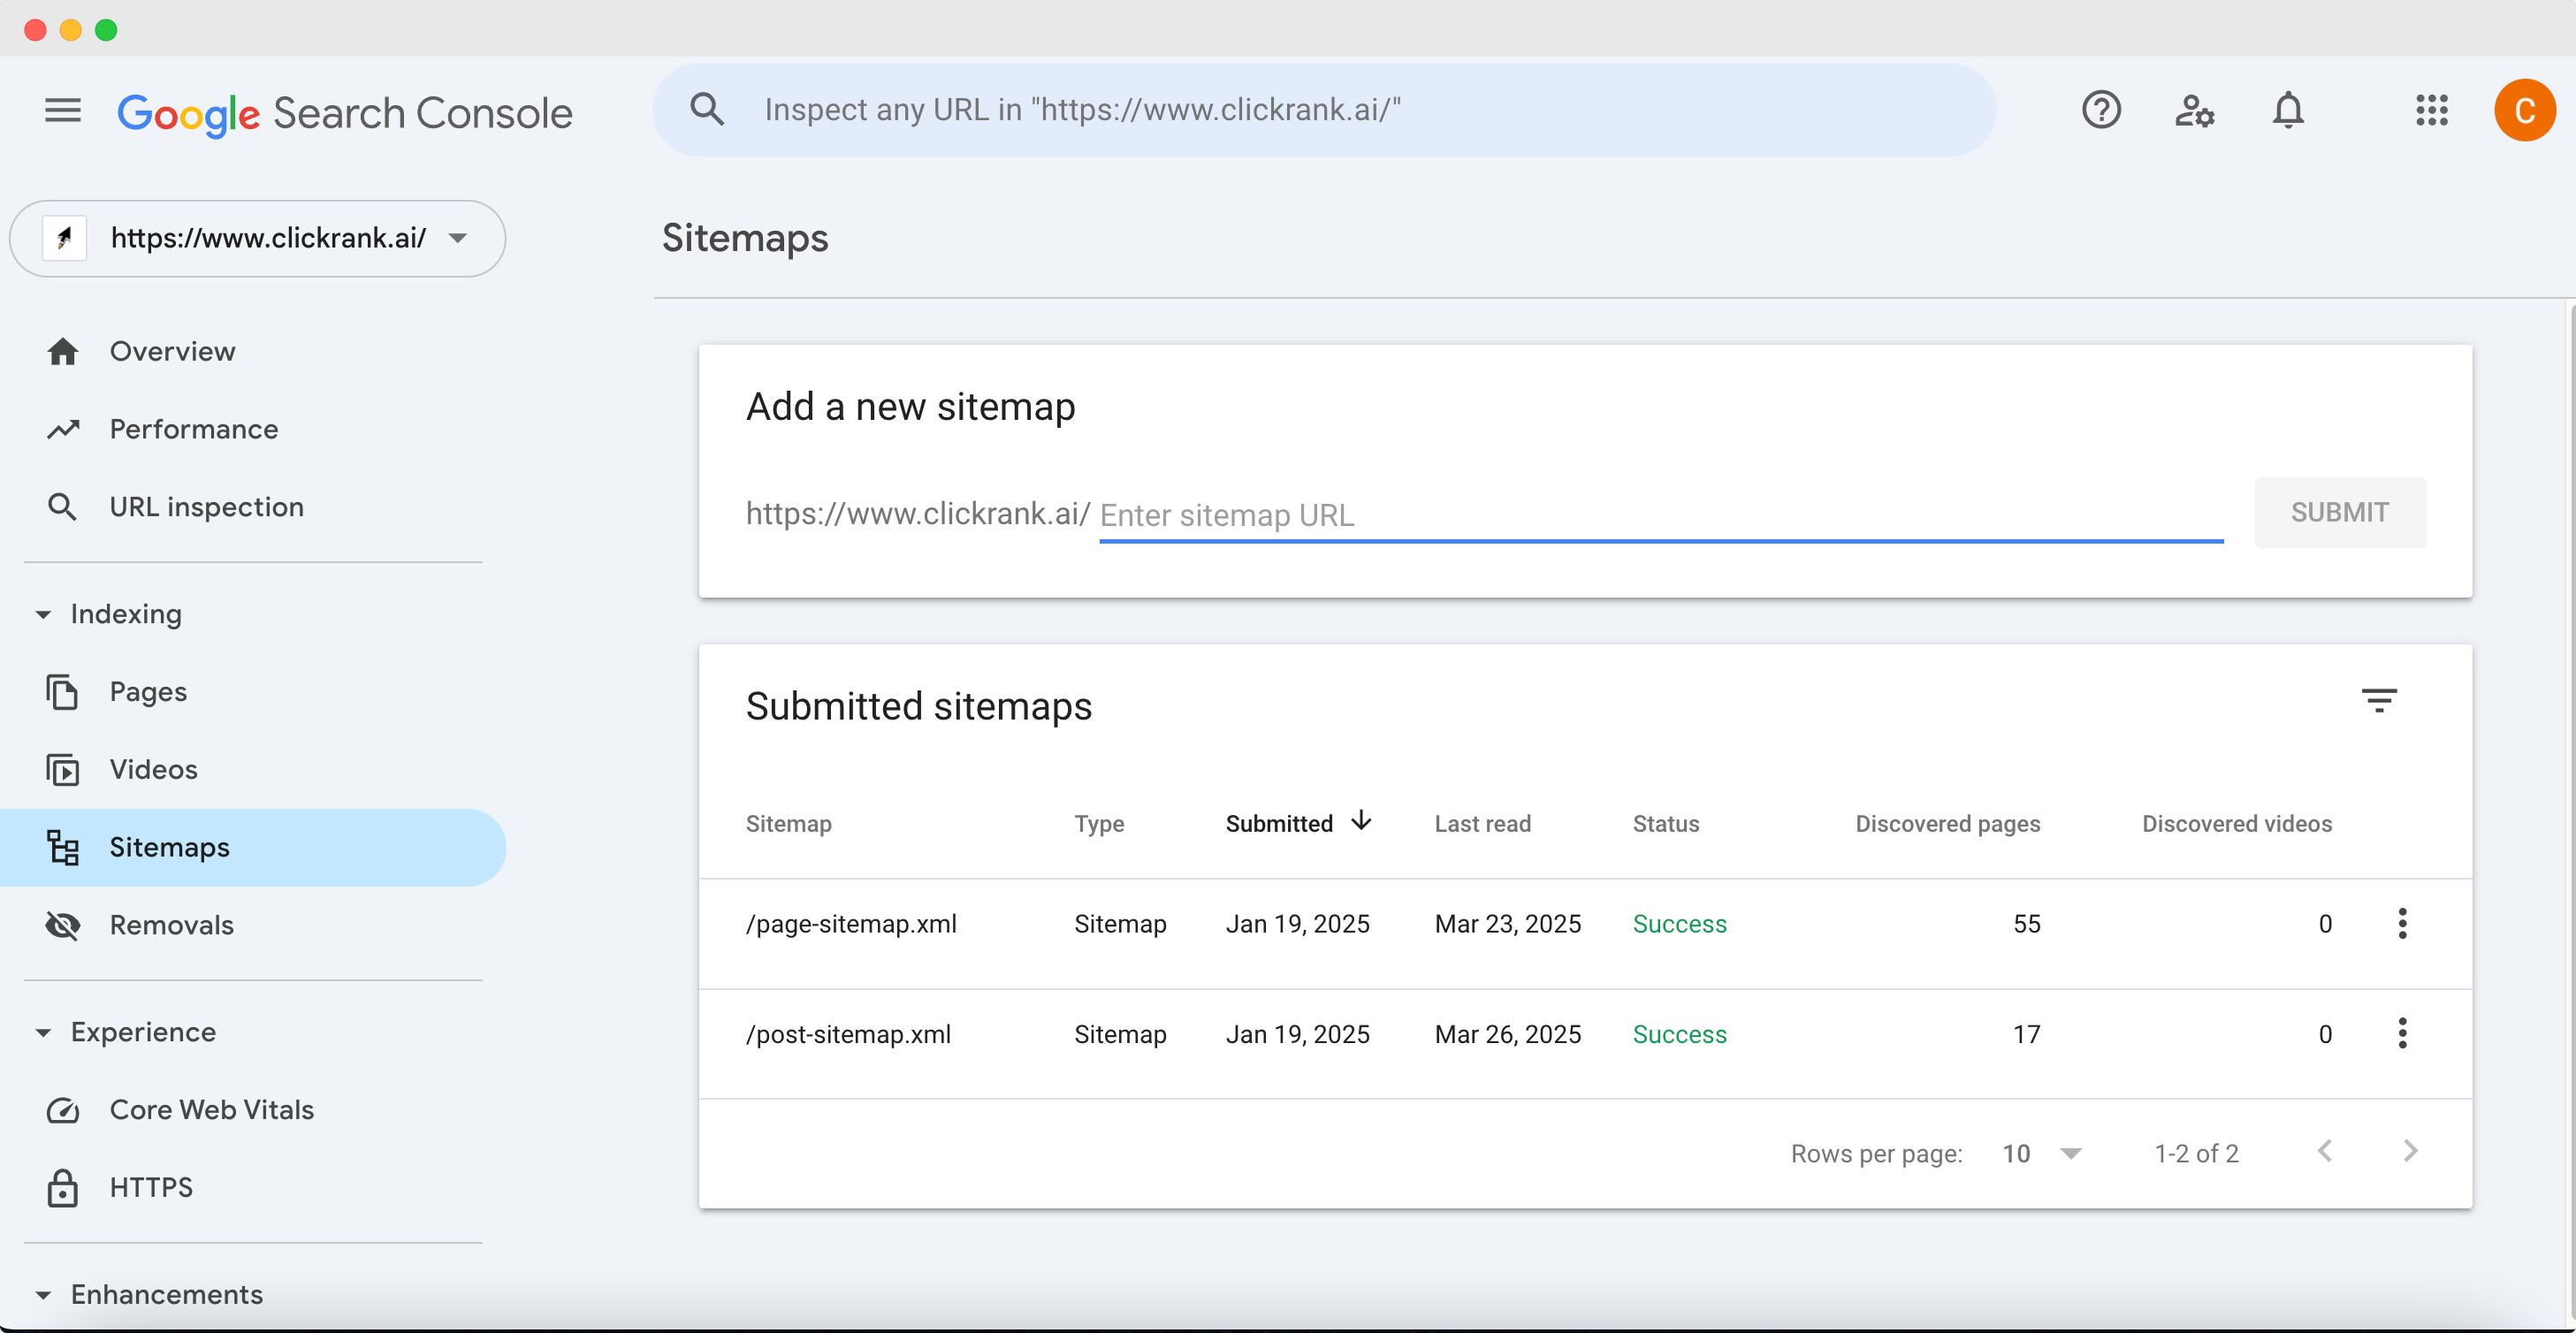Open the notifications bell

coord(2287,110)
